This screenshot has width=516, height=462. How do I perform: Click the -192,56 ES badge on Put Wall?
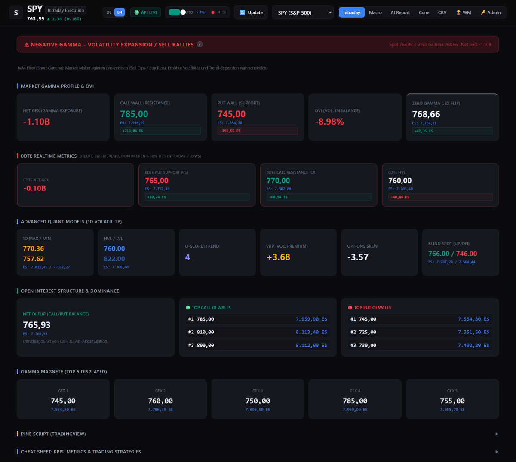pos(258,131)
